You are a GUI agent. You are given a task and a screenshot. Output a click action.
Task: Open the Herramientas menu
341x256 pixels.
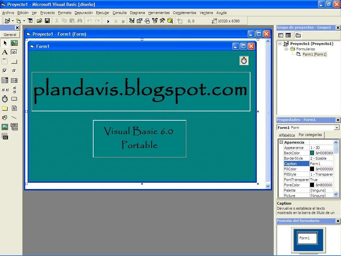(159, 13)
